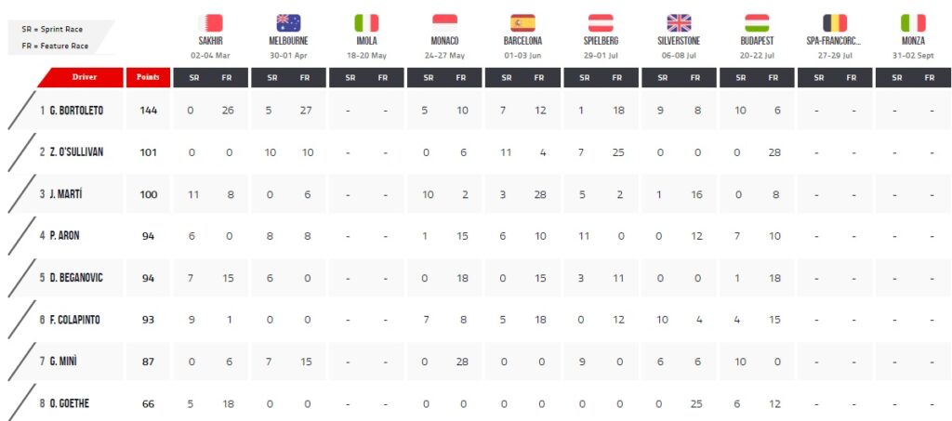The height and width of the screenshot is (421, 952).
Task: Click the Italian flag above Monza
Action: (x=913, y=23)
